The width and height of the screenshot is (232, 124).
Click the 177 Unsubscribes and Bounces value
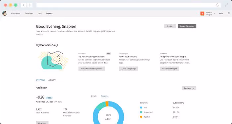pos(65,109)
